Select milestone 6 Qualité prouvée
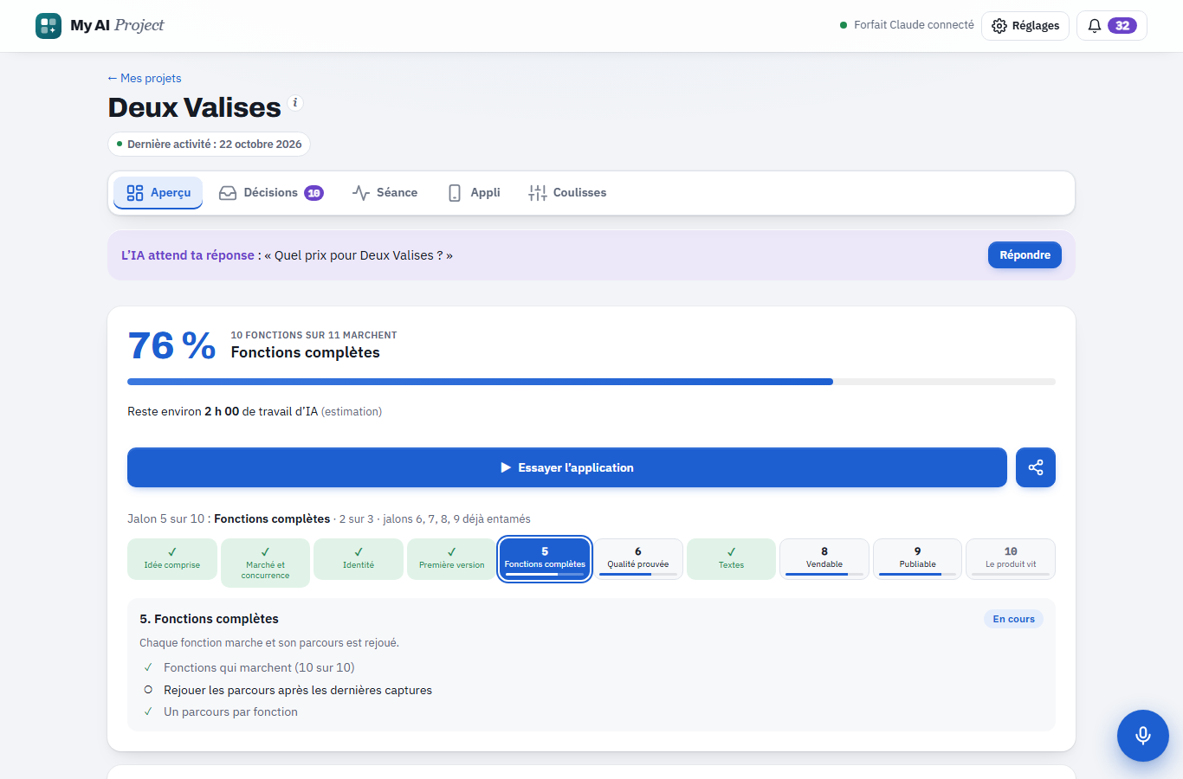The width and height of the screenshot is (1183, 779). [x=638, y=559]
